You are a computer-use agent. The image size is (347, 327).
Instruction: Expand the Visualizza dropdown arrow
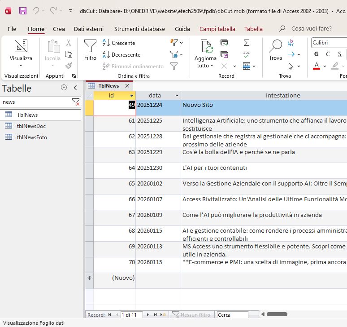(21, 66)
